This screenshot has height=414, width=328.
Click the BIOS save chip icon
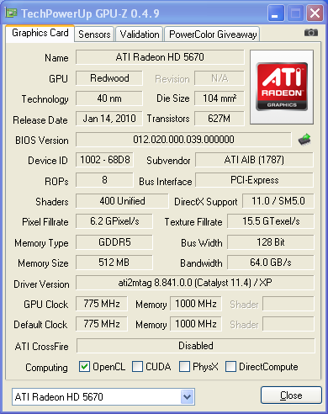click(304, 139)
